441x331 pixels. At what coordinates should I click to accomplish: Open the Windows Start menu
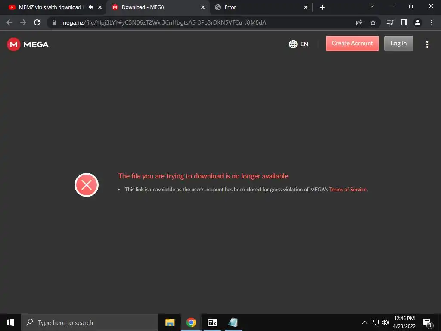[x=10, y=322]
